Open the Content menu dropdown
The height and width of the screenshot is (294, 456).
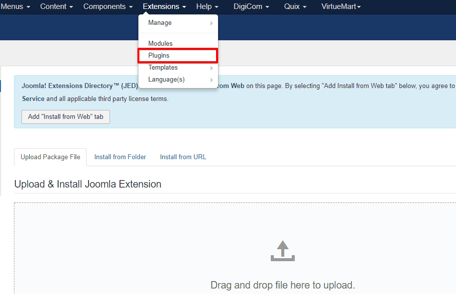[56, 6]
